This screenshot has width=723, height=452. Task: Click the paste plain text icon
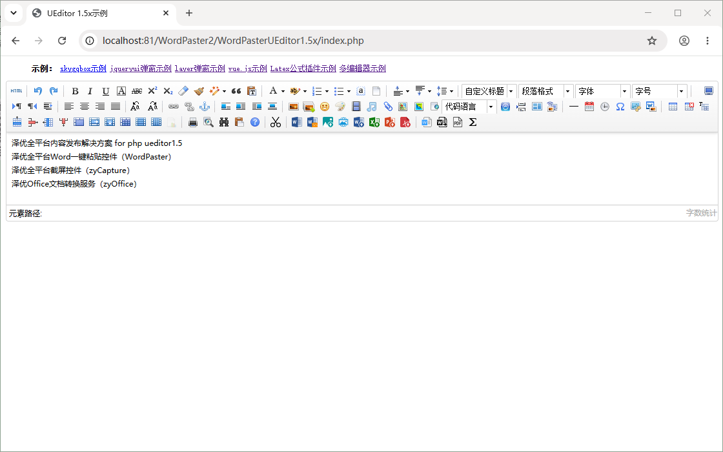tap(252, 91)
